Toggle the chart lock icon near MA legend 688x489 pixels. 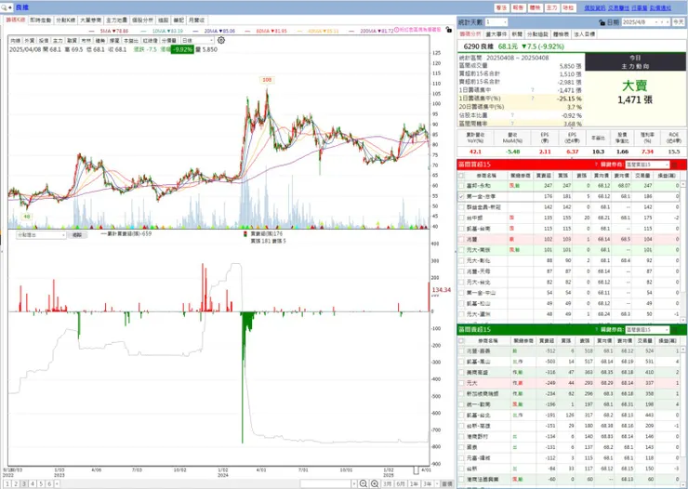(x=448, y=30)
